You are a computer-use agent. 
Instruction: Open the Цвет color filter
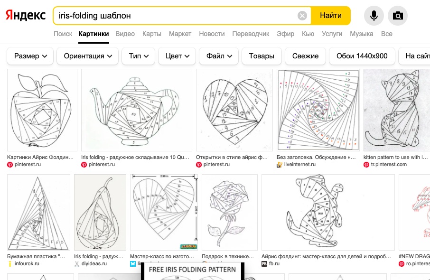[177, 56]
